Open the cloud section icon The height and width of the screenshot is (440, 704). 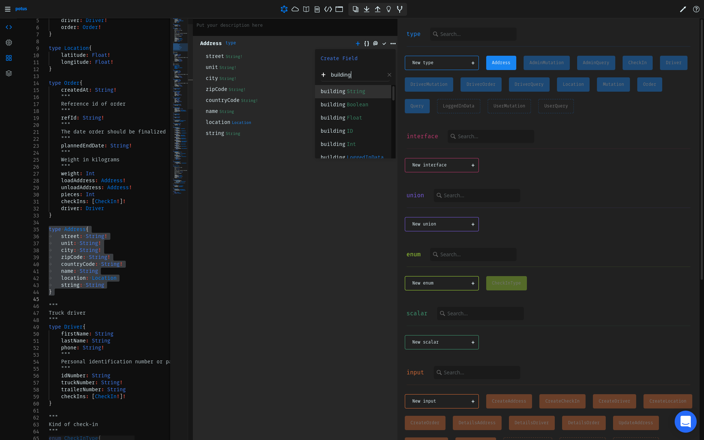point(295,9)
